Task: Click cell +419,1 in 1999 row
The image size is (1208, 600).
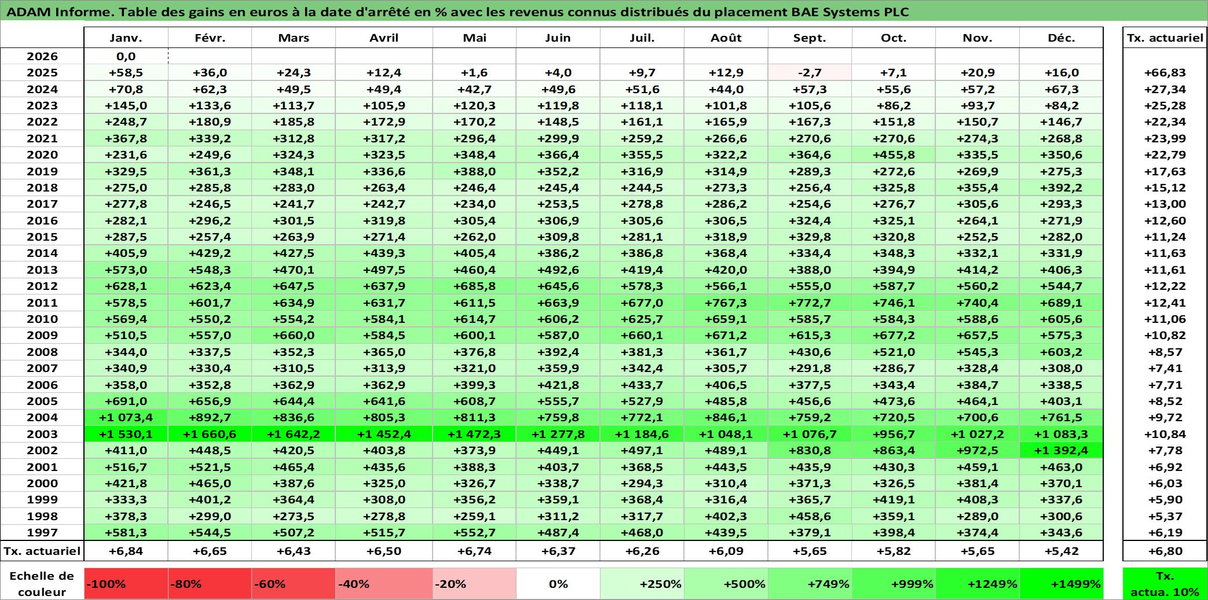Action: pos(894,499)
